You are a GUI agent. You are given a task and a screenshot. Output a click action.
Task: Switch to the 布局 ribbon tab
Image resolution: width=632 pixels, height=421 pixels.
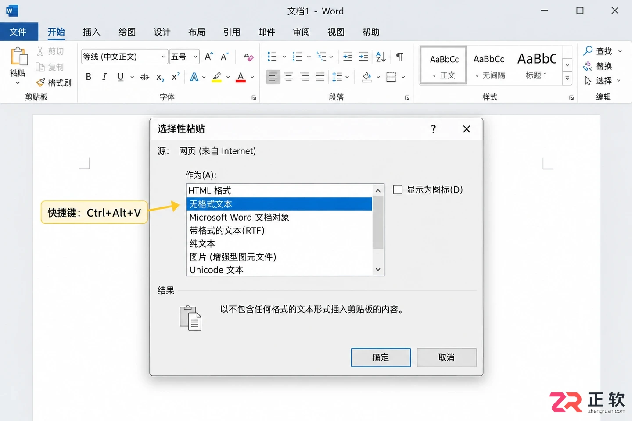pos(197,32)
